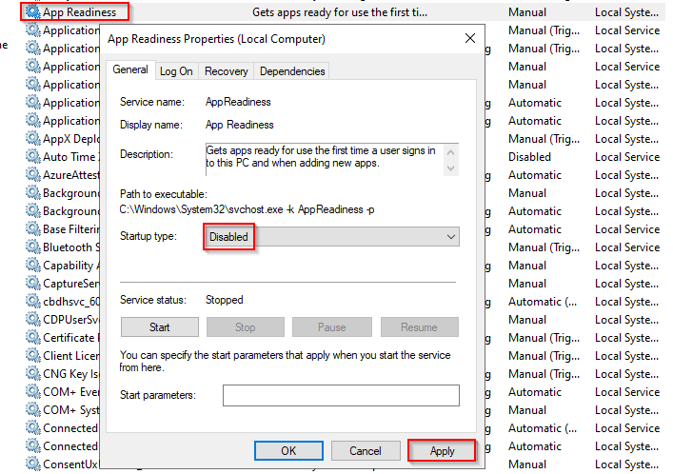This screenshot has width=673, height=474.
Task: Select the Certificate service gear icon
Action: [x=32, y=337]
